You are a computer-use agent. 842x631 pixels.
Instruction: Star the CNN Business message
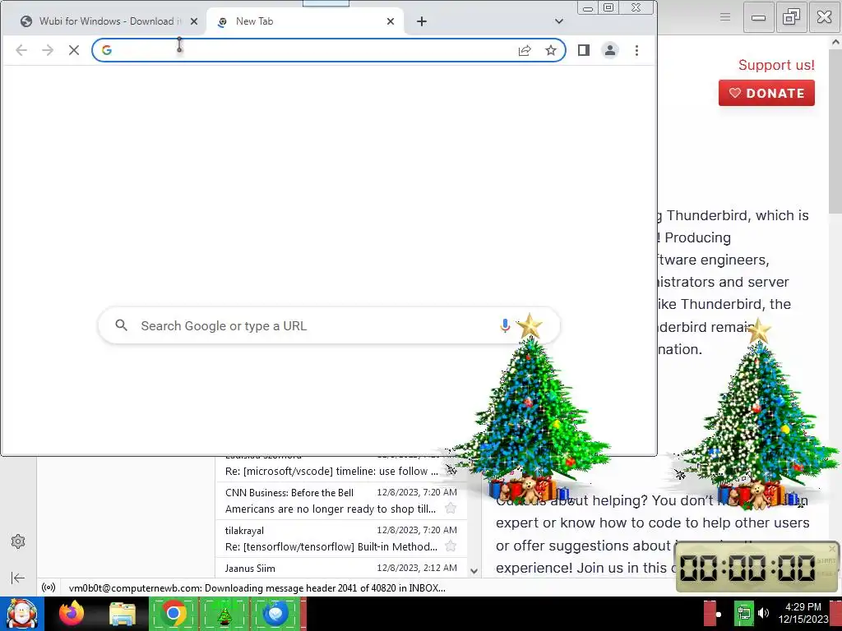tap(451, 508)
